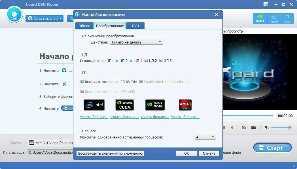297x169 pixels.
Task: Click the Intel logo icon
Action: 94,105
